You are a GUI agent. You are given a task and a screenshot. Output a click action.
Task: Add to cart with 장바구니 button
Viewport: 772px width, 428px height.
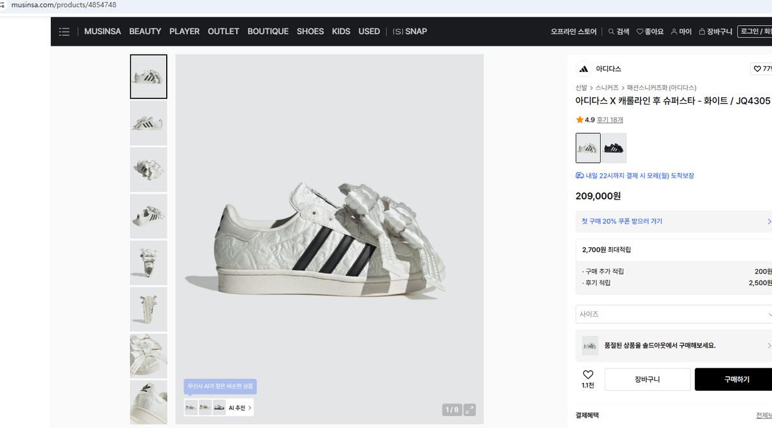[x=647, y=380]
